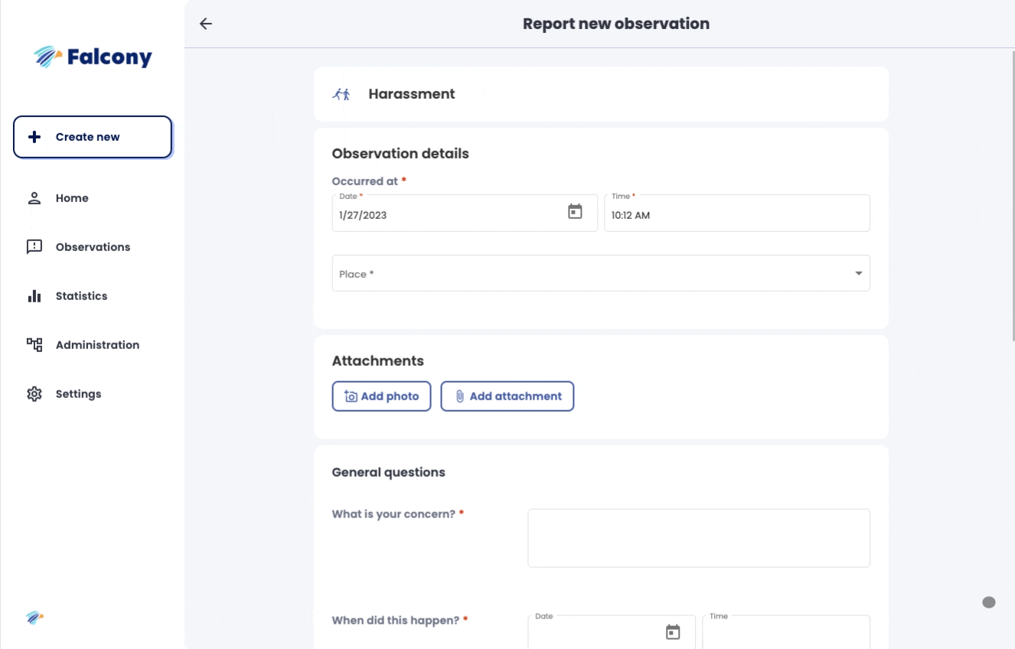
Task: Click the paperclip icon in Add attachment
Action: [x=460, y=396]
